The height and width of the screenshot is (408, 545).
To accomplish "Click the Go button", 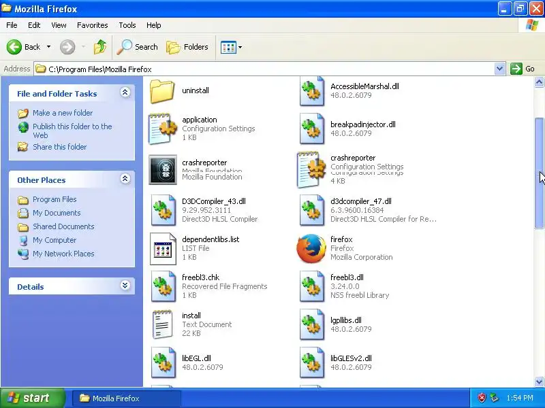I will click(x=523, y=69).
